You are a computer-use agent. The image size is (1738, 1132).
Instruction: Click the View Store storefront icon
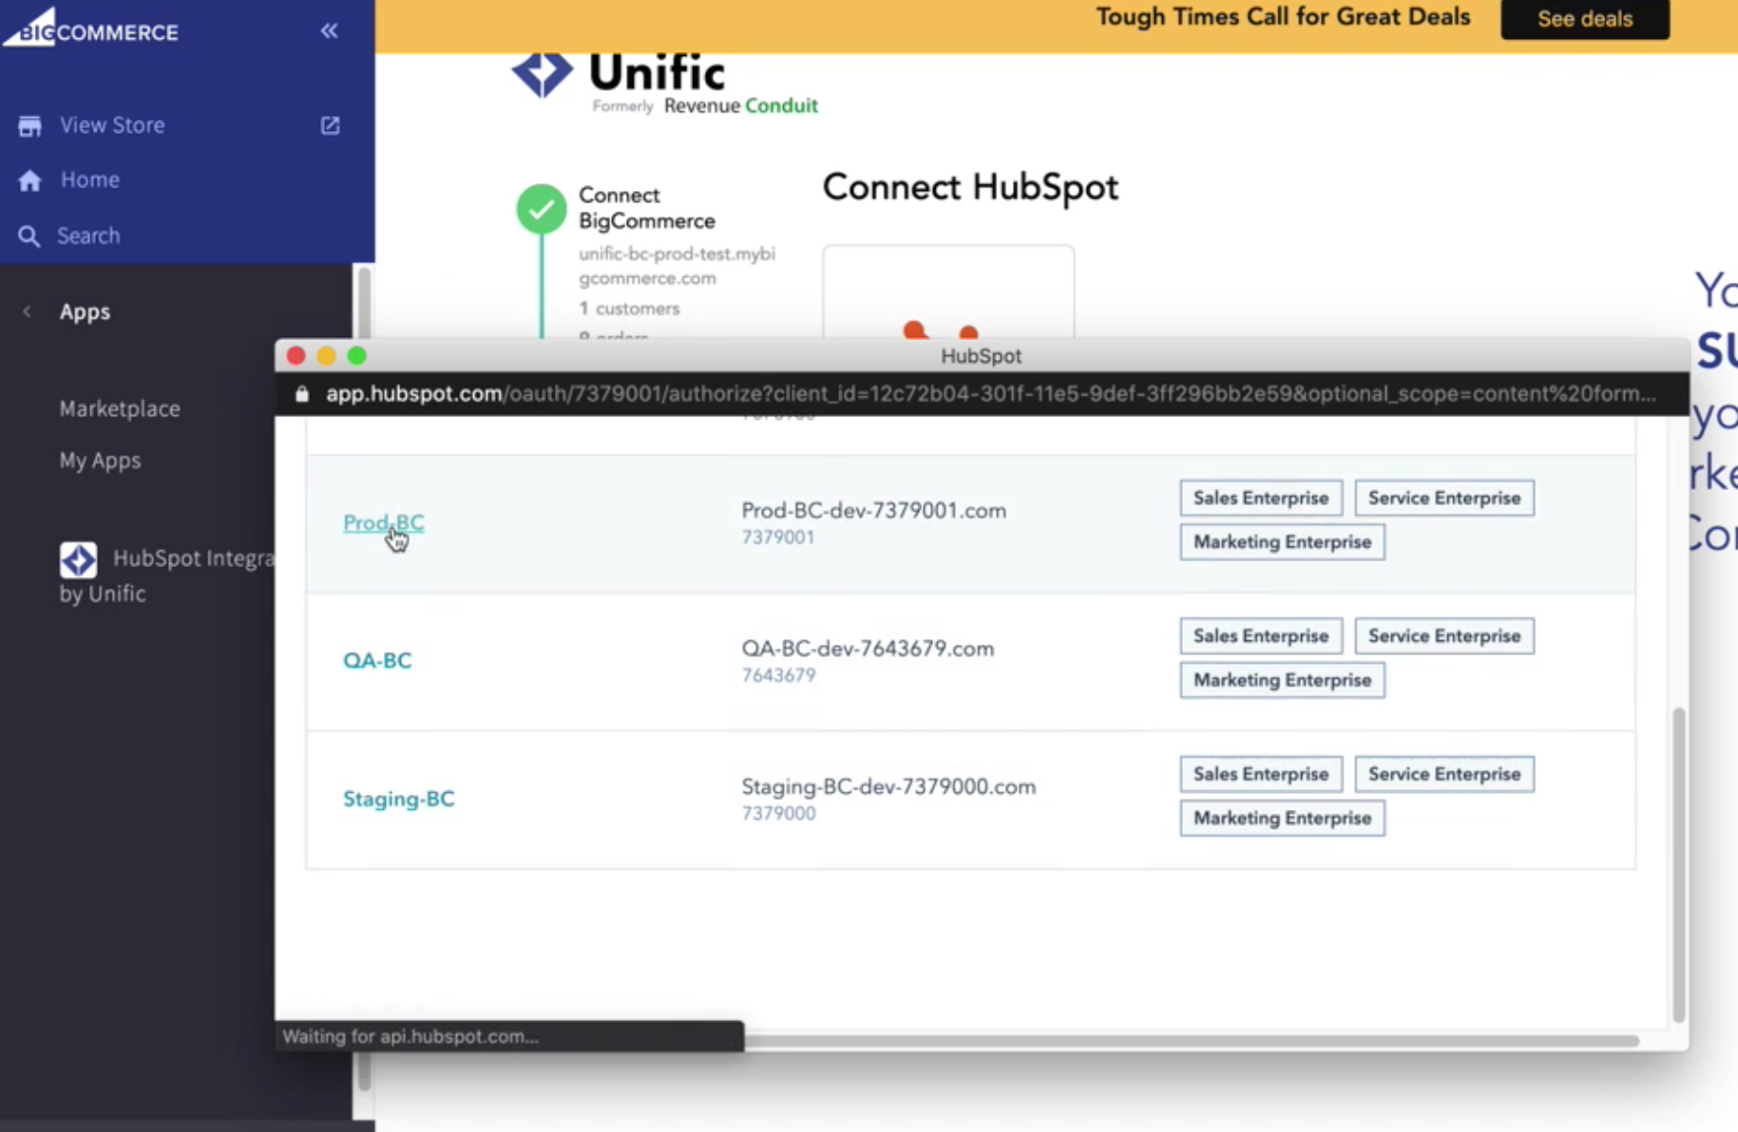pyautogui.click(x=29, y=125)
